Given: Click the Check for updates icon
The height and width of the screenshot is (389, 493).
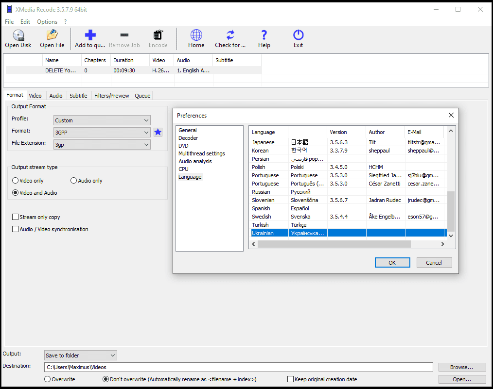Looking at the screenshot, I should click(230, 35).
